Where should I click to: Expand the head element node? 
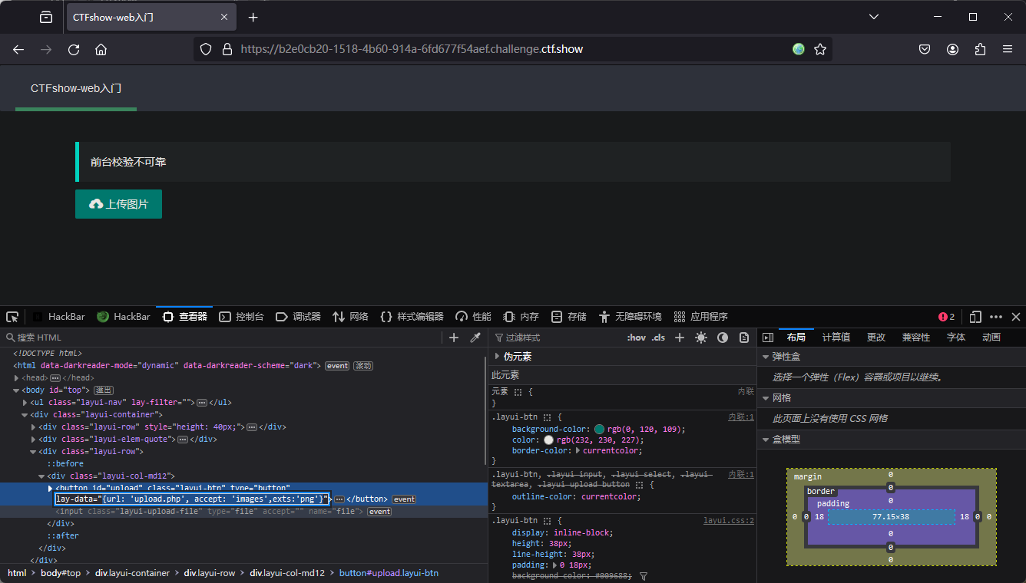[x=17, y=378]
